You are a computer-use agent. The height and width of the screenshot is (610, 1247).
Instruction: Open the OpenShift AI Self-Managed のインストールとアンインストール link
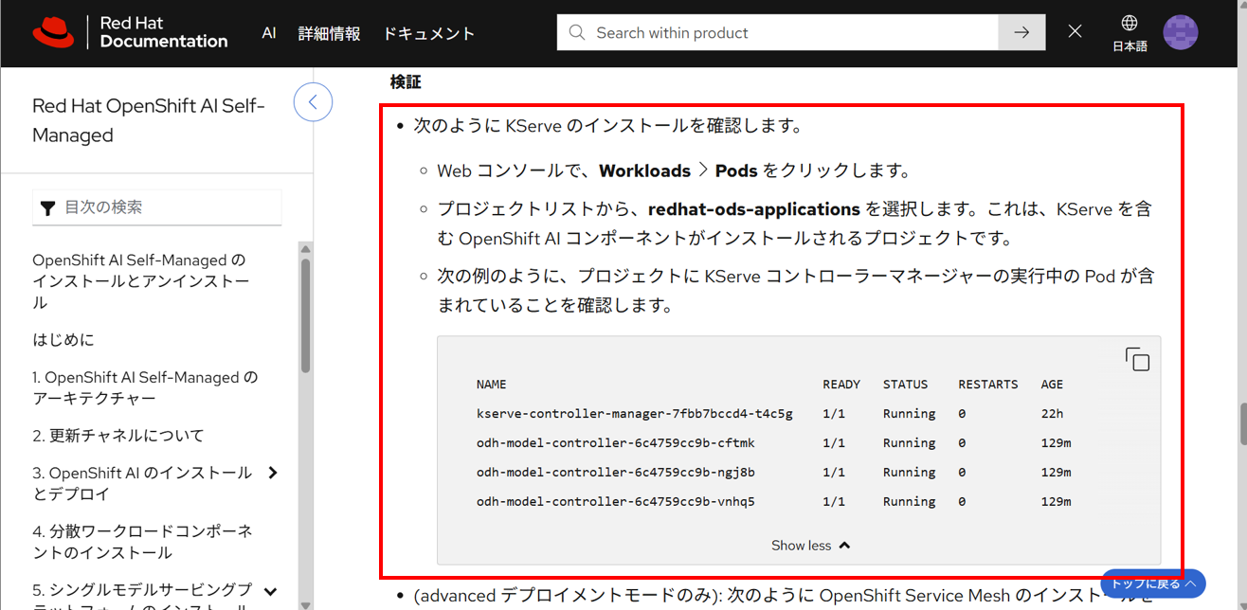pyautogui.click(x=140, y=281)
